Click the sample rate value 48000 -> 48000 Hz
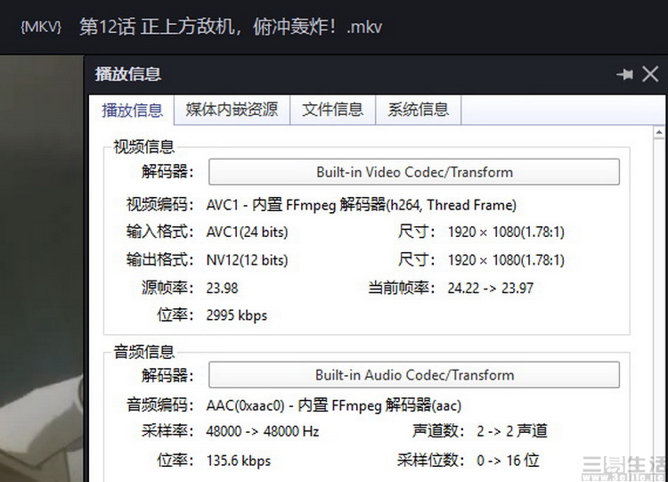Screen dimensions: 668x482 (263, 431)
